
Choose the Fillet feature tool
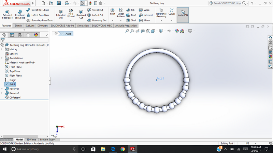pyautogui.click(x=112, y=13)
